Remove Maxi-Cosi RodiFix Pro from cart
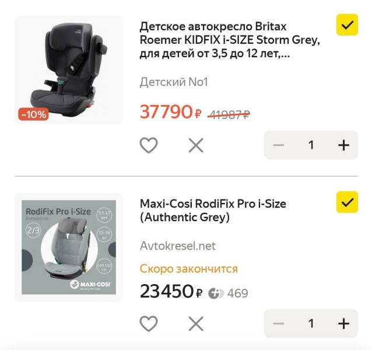The width and height of the screenshot is (372, 350). click(x=196, y=323)
